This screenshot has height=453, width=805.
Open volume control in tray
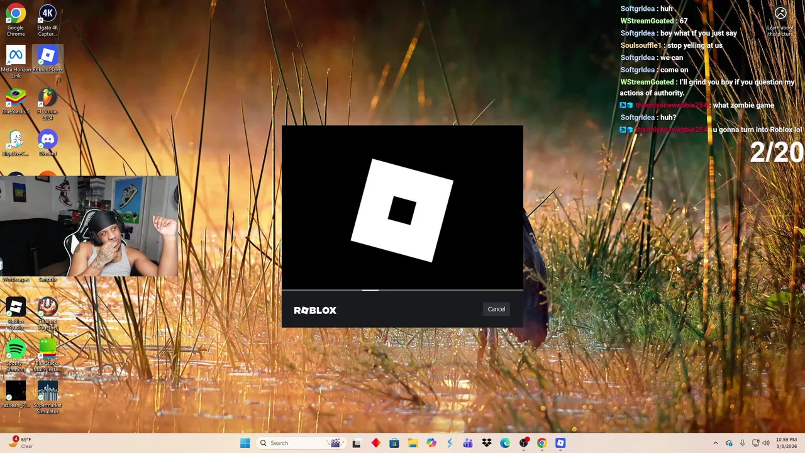(766, 443)
